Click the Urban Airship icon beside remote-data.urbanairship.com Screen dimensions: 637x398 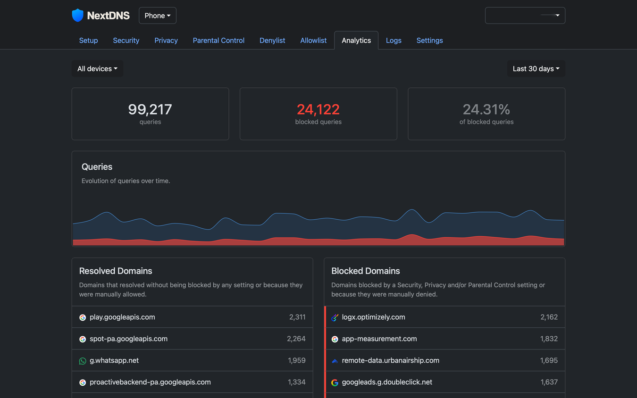[x=335, y=361]
